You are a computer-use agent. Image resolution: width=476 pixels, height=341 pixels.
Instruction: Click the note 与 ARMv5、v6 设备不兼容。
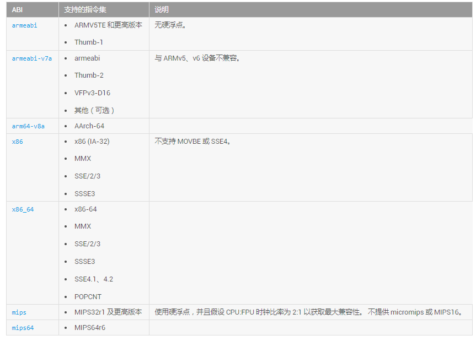click(197, 58)
